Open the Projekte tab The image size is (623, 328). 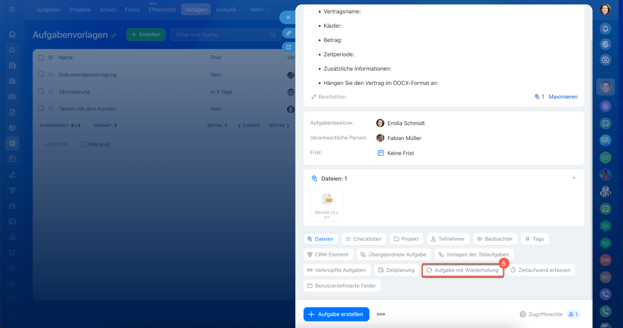click(80, 10)
